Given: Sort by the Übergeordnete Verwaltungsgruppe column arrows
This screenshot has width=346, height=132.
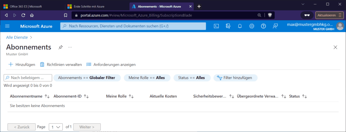Looking at the screenshot, I should [x=283, y=96].
